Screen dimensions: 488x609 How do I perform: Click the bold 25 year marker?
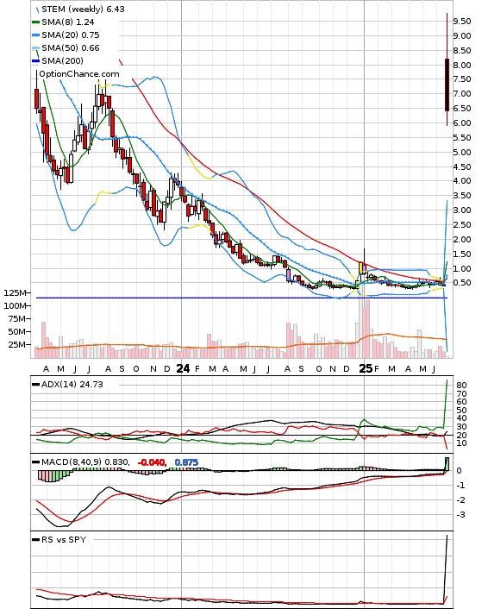pyautogui.click(x=366, y=368)
